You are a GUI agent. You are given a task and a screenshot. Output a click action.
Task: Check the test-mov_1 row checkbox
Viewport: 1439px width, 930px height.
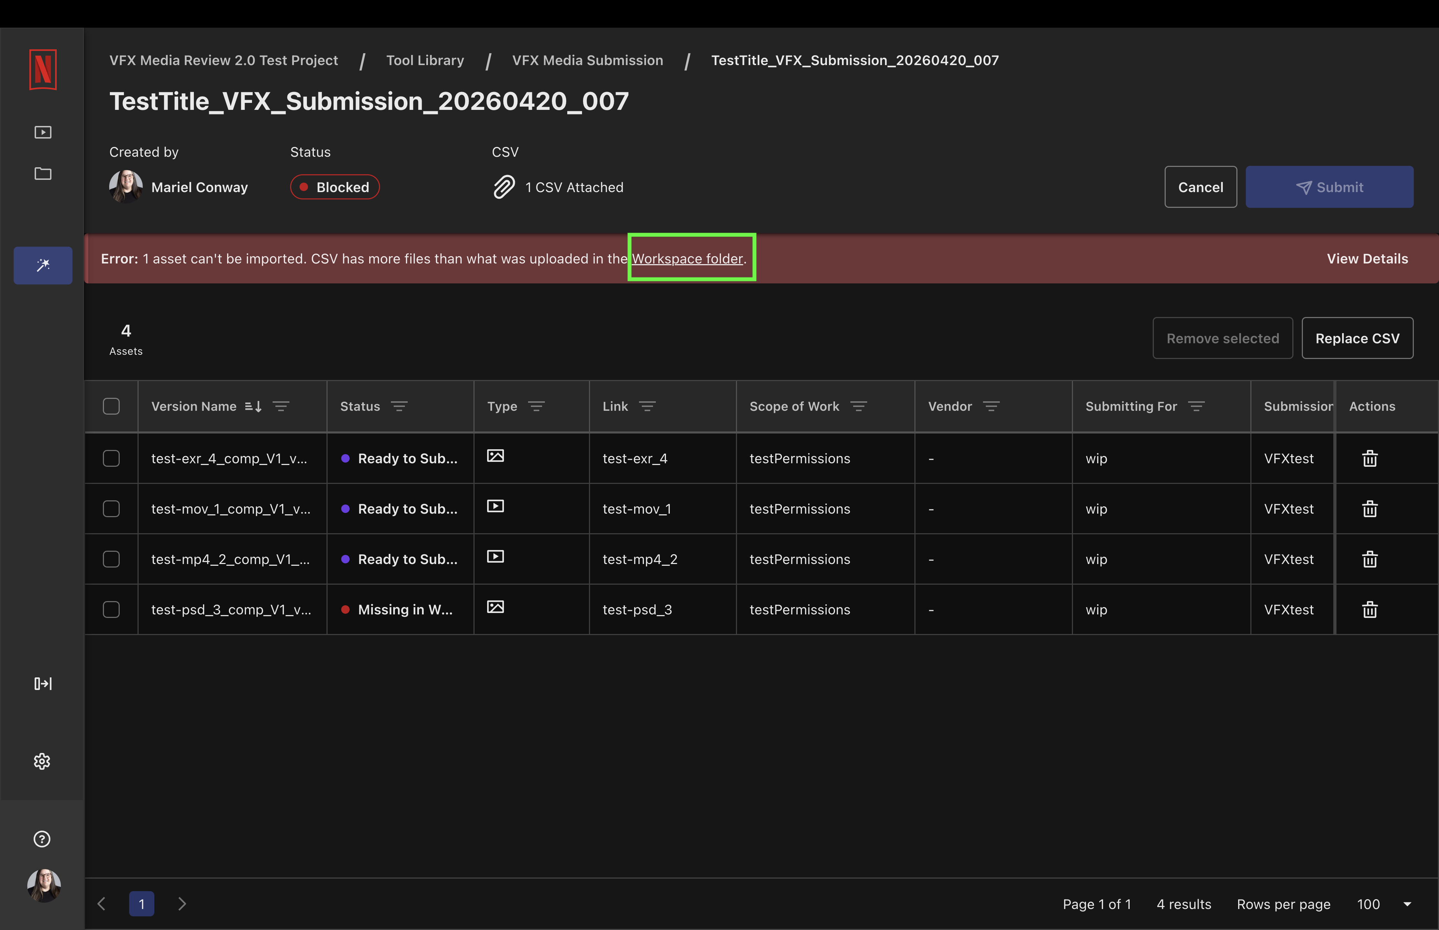coord(111,509)
